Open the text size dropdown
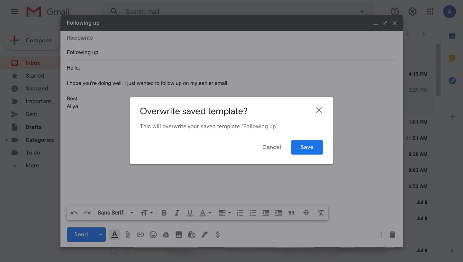The width and height of the screenshot is (463, 262). 147,213
